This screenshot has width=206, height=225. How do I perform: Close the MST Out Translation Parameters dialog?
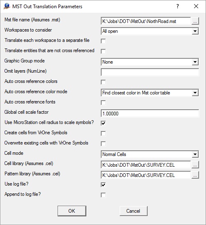(196, 6)
